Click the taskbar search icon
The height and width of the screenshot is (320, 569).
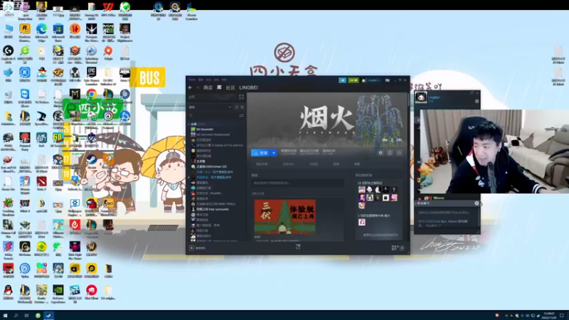tap(16, 315)
